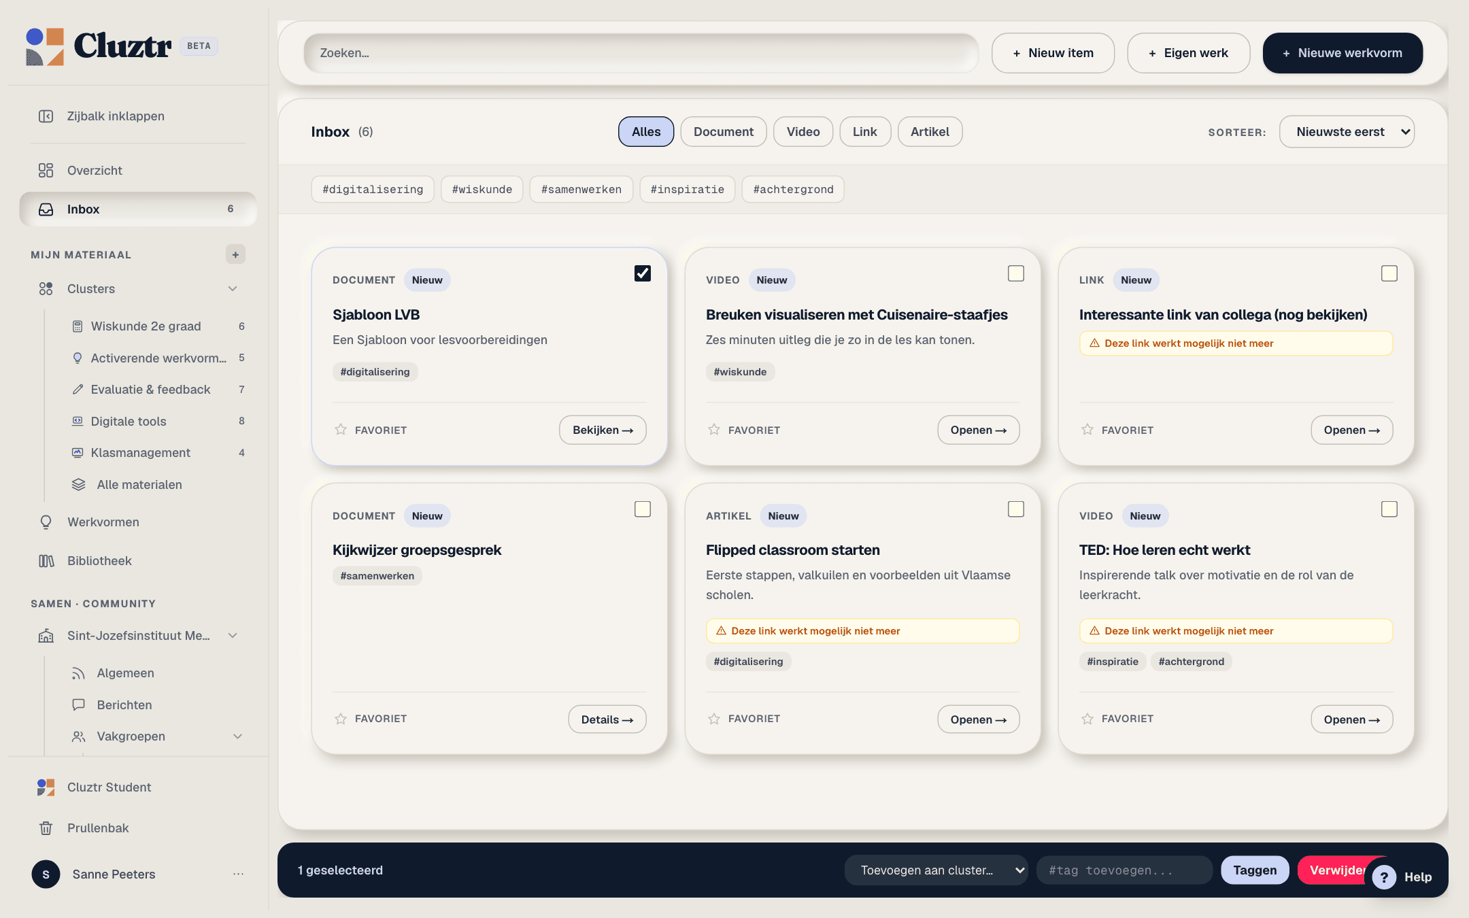Select the #samenwerken tag filter chip
The image size is (1469, 918).
[581, 189]
